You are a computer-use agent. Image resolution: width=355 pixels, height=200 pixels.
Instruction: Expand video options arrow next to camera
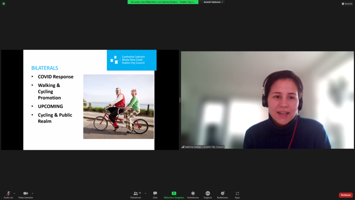[x=33, y=193]
